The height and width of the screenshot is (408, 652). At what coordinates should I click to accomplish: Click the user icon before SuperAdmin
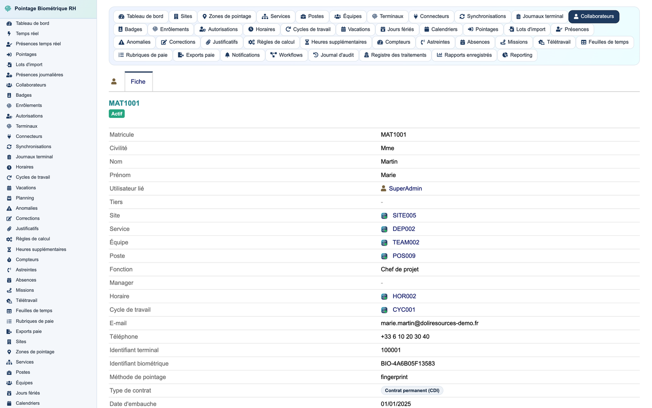click(384, 188)
